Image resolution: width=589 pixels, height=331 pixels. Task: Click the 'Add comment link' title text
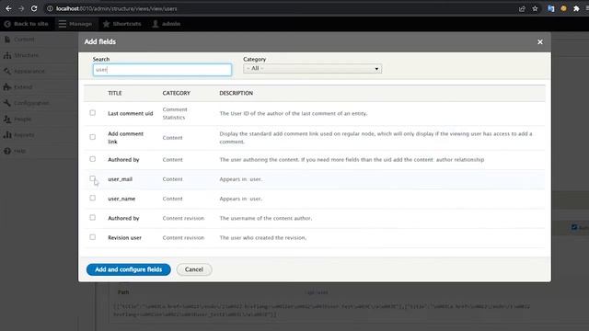pyautogui.click(x=125, y=138)
